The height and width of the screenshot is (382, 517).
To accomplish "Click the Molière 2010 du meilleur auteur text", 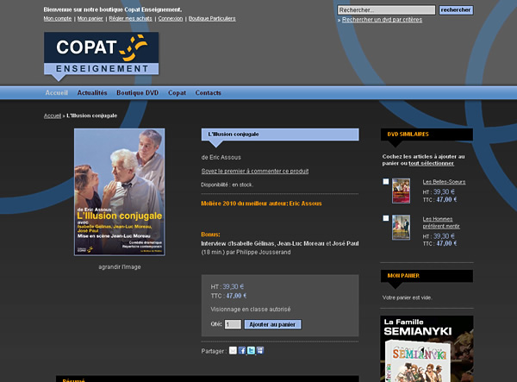I will (x=261, y=204).
